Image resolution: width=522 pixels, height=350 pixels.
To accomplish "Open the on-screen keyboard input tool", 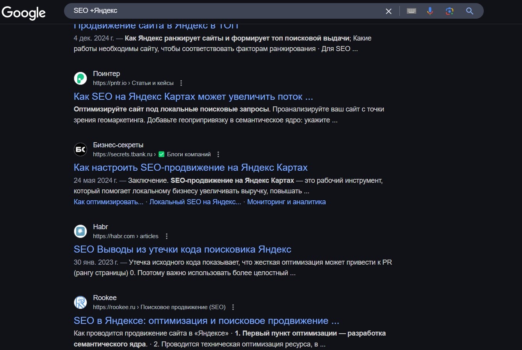I will pyautogui.click(x=411, y=11).
